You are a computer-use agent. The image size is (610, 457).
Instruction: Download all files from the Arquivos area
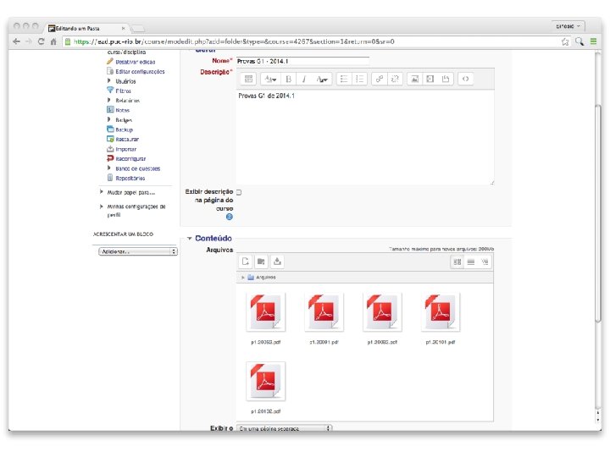277,262
